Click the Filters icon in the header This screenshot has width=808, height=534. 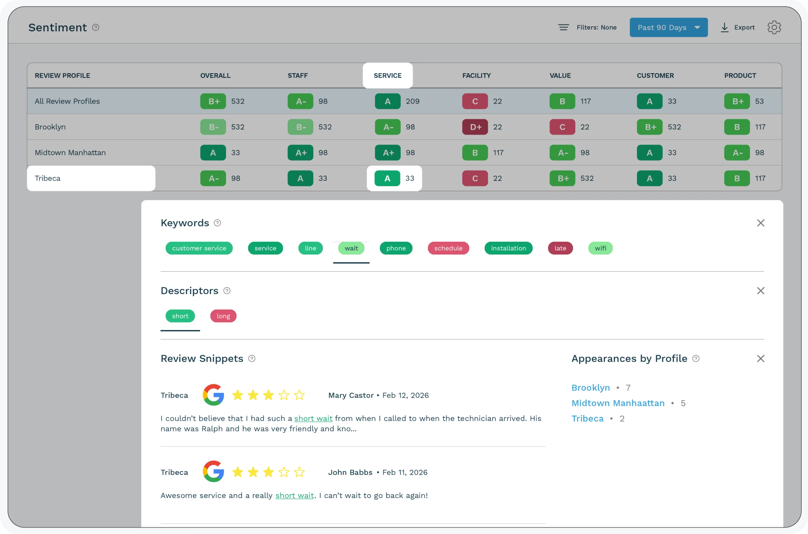(563, 27)
